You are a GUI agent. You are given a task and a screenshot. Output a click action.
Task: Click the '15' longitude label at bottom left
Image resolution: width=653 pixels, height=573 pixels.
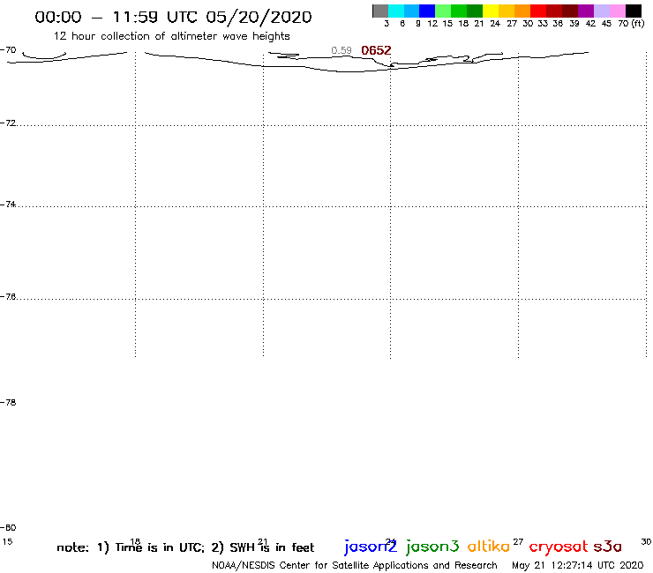coord(7,542)
